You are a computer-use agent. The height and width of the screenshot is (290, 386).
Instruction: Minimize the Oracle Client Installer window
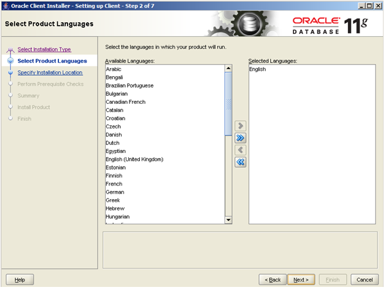pos(361,6)
